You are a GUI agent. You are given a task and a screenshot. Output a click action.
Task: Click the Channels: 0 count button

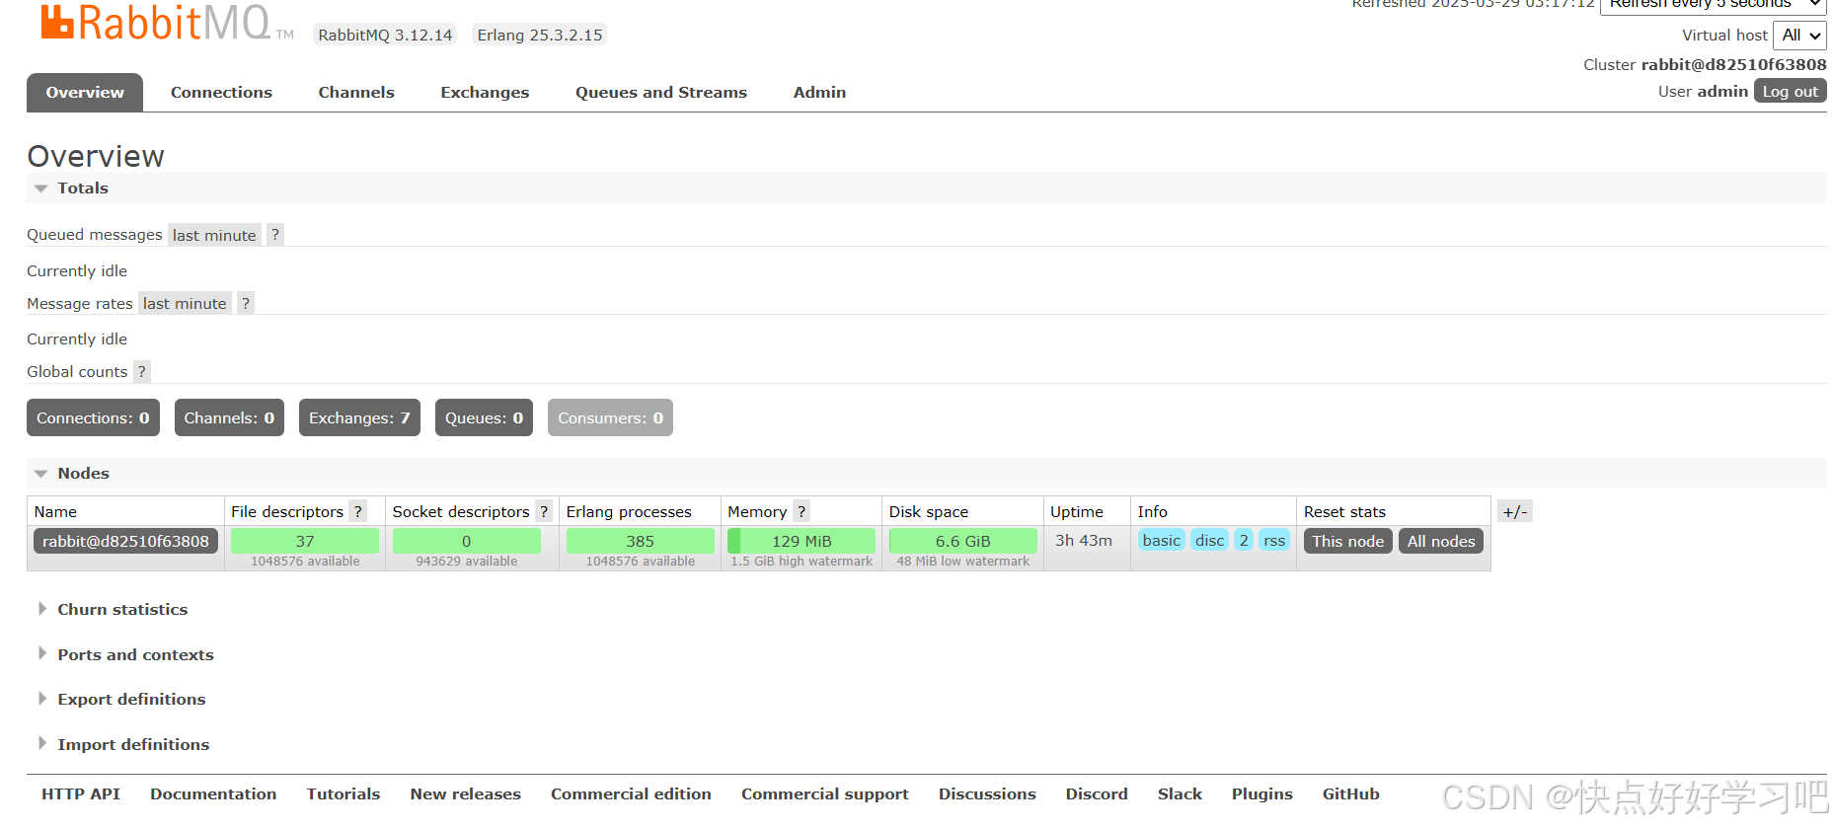pos(229,417)
